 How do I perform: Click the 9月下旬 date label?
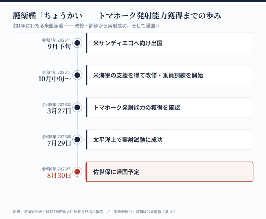[59, 46]
